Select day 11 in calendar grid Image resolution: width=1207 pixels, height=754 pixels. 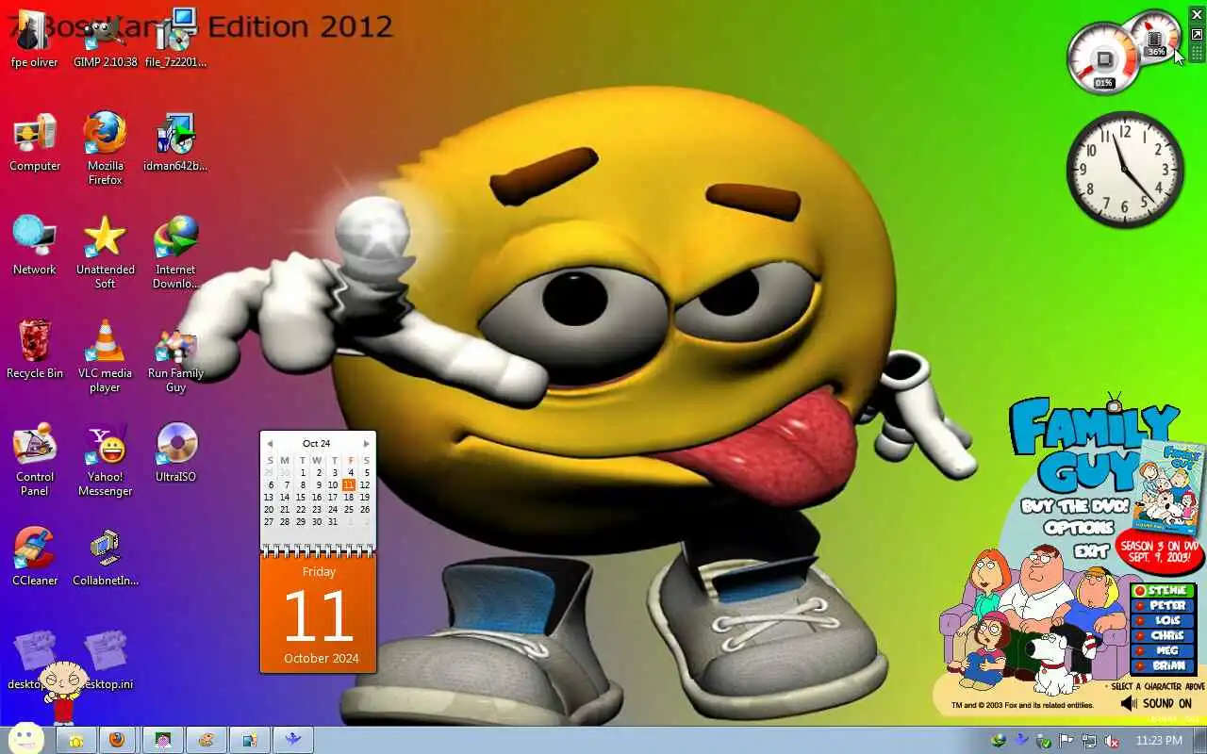pos(349,485)
